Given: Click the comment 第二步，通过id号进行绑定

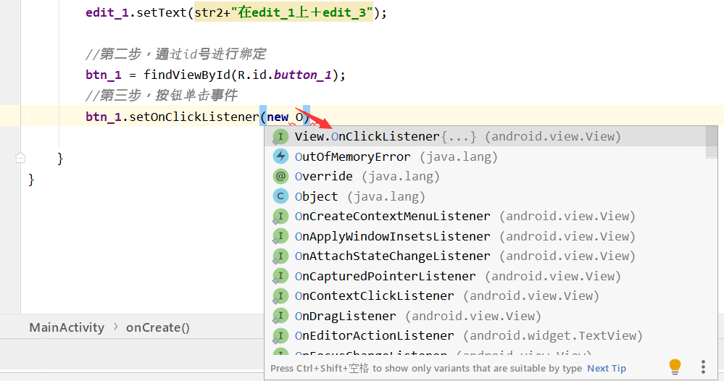Looking at the screenshot, I should coord(176,54).
